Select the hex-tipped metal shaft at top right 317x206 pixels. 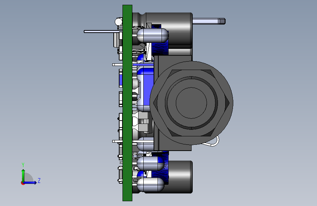(209, 21)
